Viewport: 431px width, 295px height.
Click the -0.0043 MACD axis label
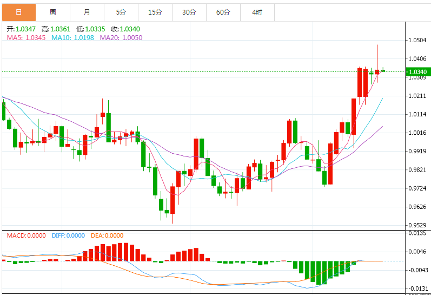tap(417, 270)
